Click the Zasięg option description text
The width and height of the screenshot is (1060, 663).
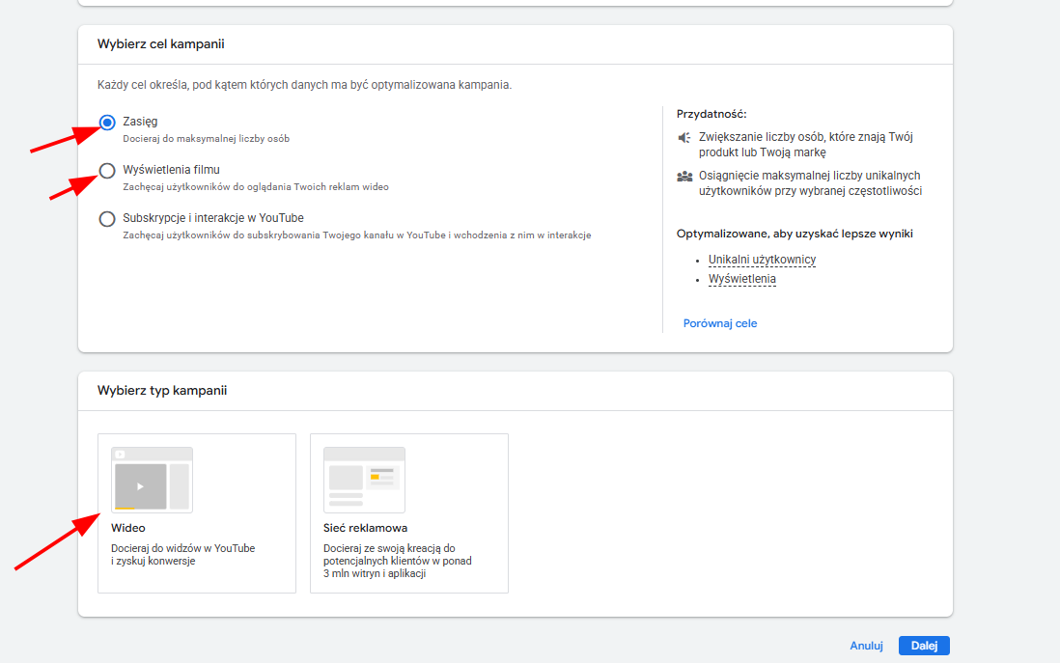pos(206,139)
